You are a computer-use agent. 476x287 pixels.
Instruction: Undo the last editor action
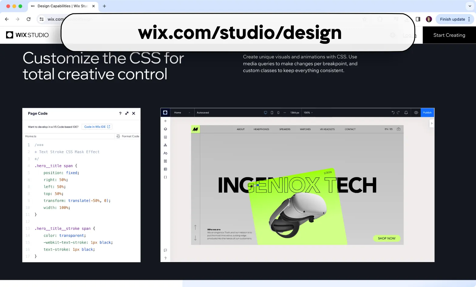pos(393,112)
